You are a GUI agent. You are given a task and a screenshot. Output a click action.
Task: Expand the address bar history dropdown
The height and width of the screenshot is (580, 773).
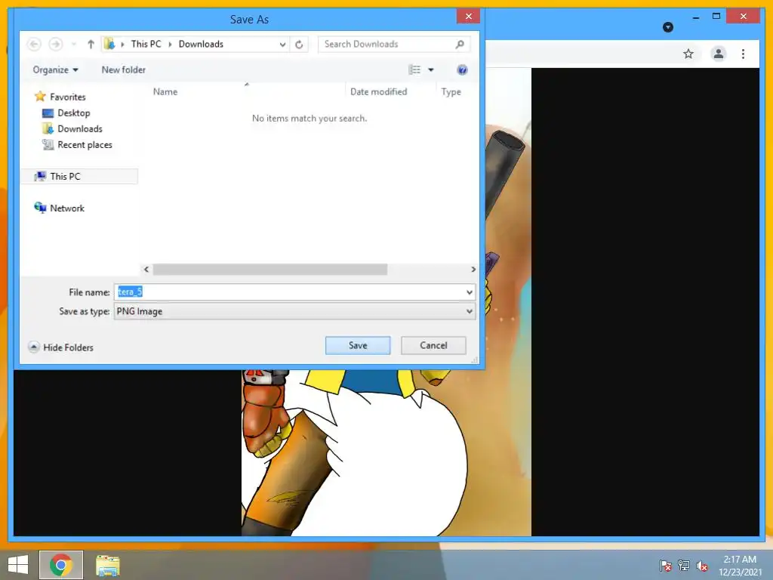(x=282, y=45)
